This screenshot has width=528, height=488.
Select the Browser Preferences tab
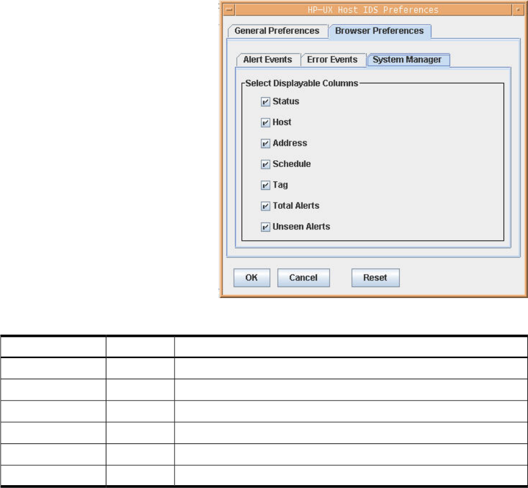pos(379,31)
